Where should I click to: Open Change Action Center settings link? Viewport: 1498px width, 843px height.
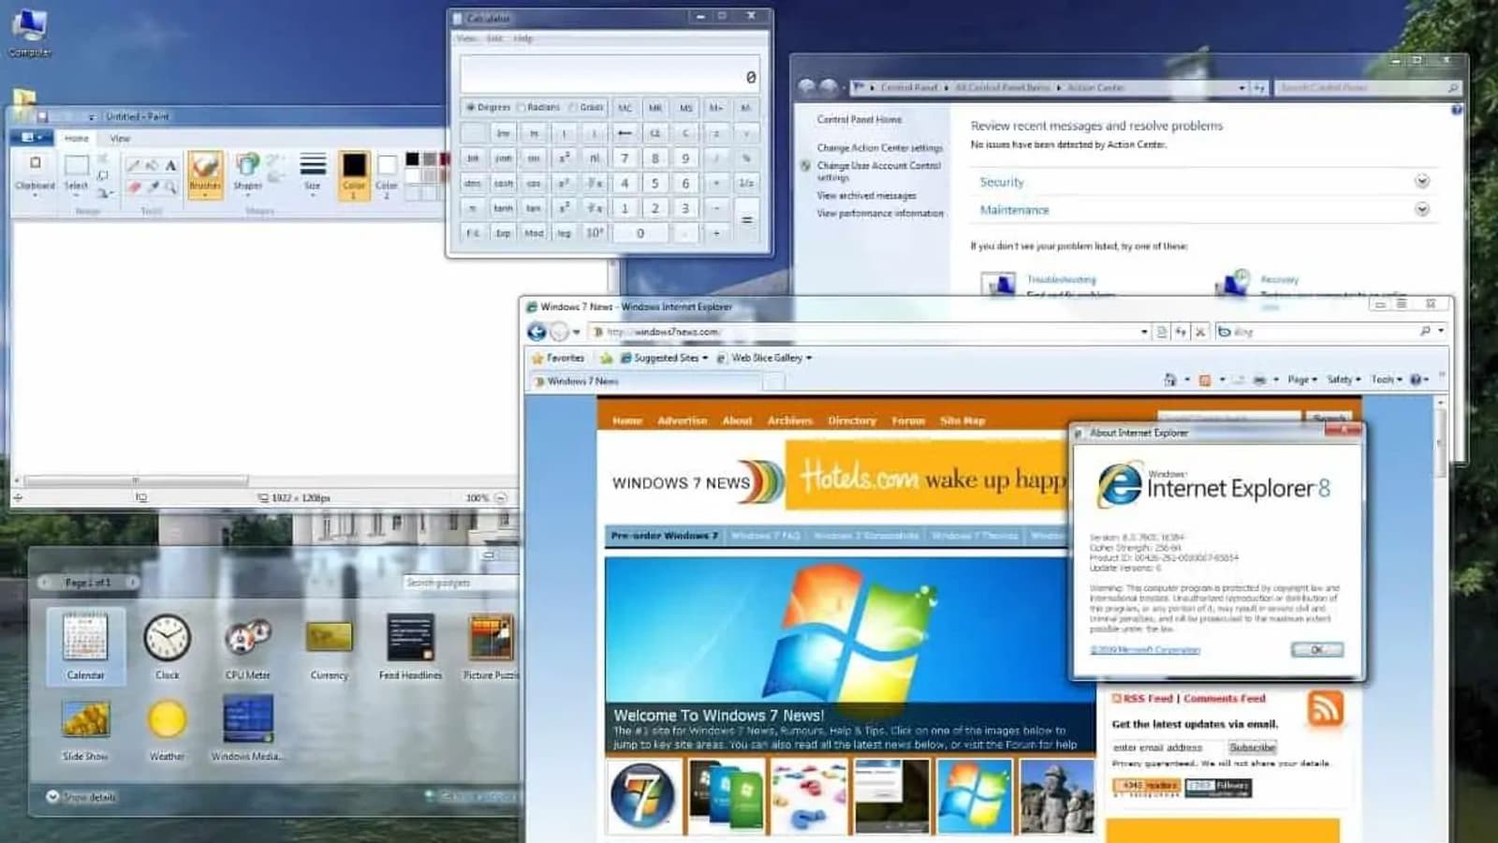click(x=879, y=148)
